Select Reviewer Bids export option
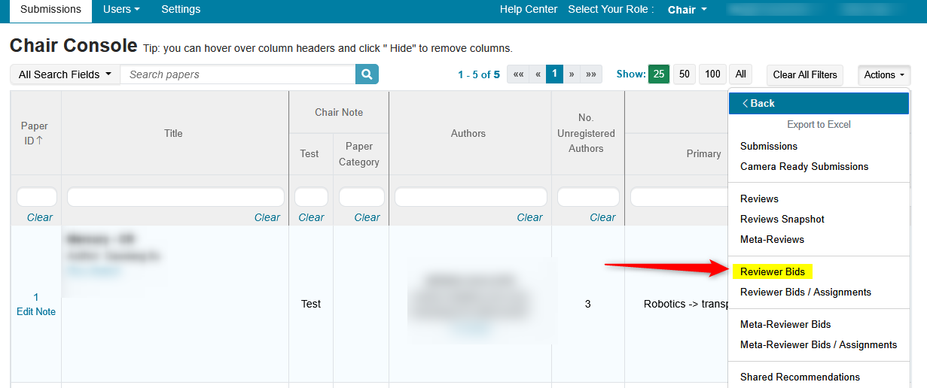The height and width of the screenshot is (388, 927). [x=772, y=271]
